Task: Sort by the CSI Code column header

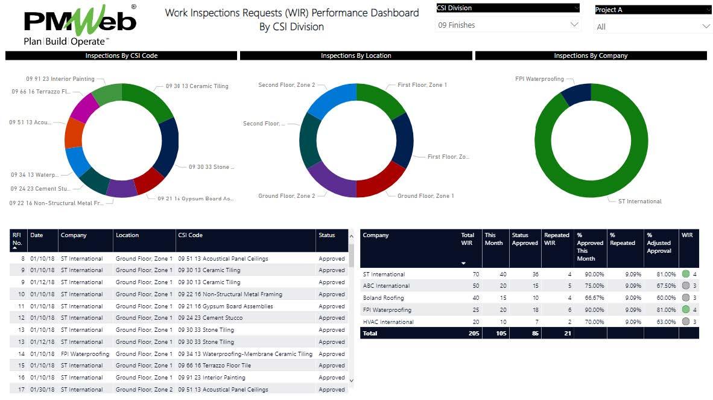Action: [x=190, y=235]
